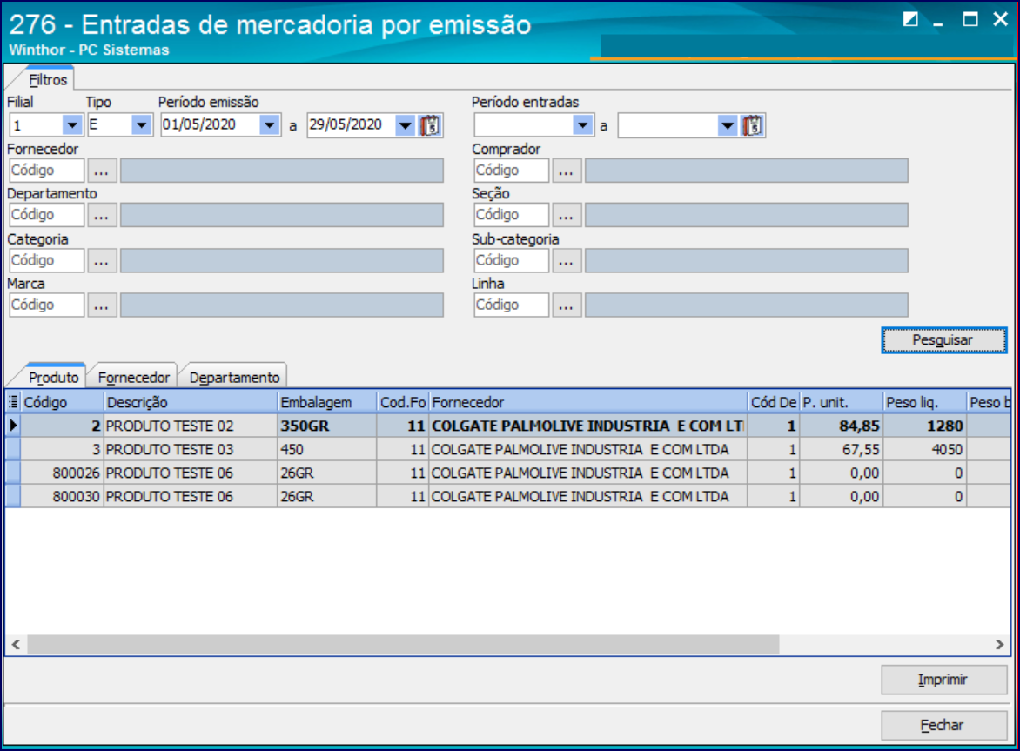Screen dimensions: 1020x751
Task: Click the Cod.Fo column header
Action: pyautogui.click(x=403, y=402)
